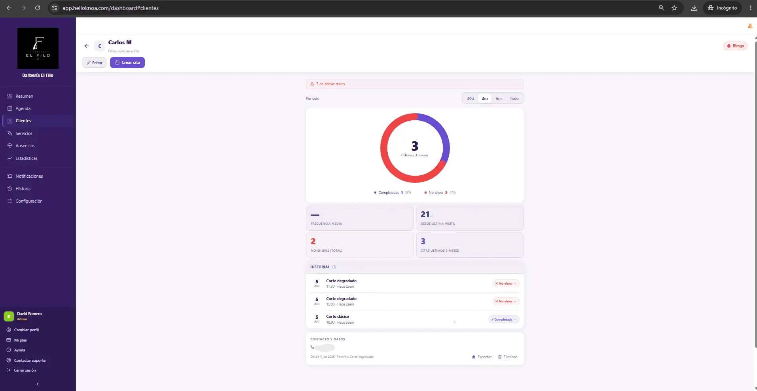Click the Citas últimos 3 meses card
This screenshot has width=757, height=391.
470,245
